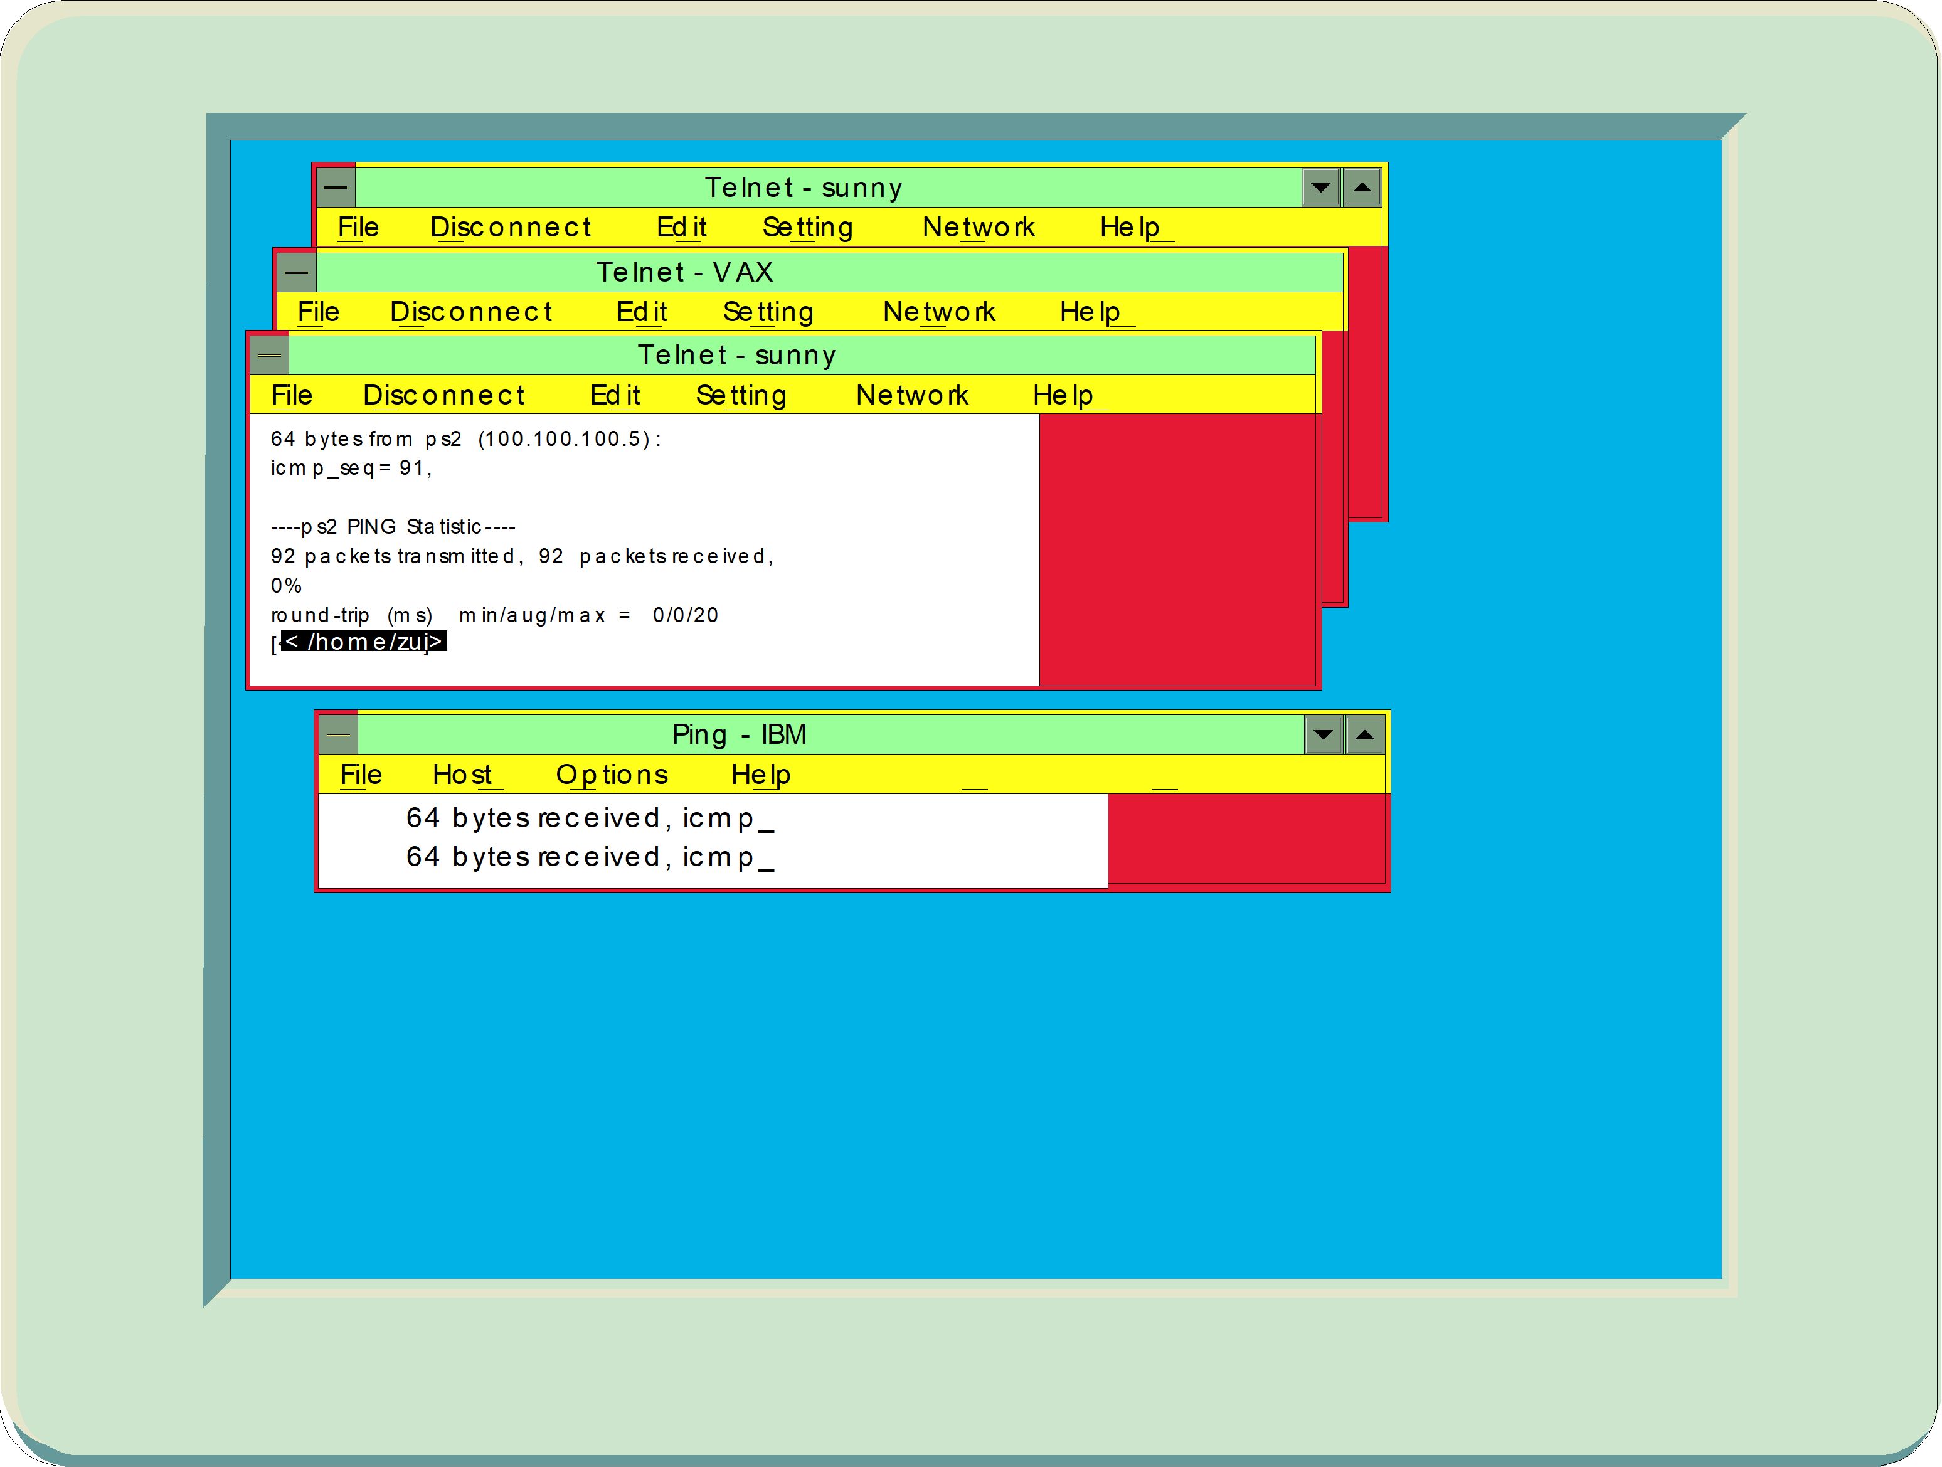
Task: Open system menu of Ping IBM window
Action: pos(338,735)
